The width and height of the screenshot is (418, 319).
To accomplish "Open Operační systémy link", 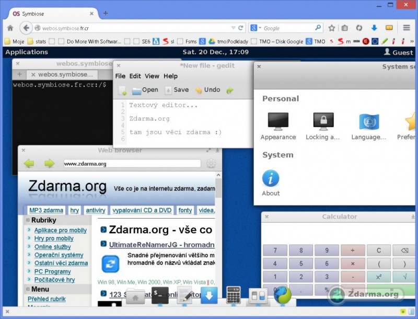I will pyautogui.click(x=59, y=255).
